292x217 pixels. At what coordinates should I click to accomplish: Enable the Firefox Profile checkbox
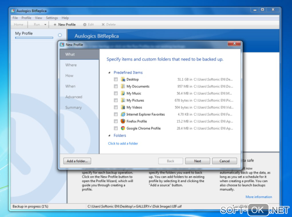(116, 121)
